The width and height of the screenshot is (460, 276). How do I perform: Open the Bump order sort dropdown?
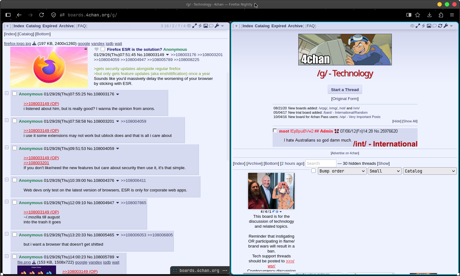tap(342, 171)
